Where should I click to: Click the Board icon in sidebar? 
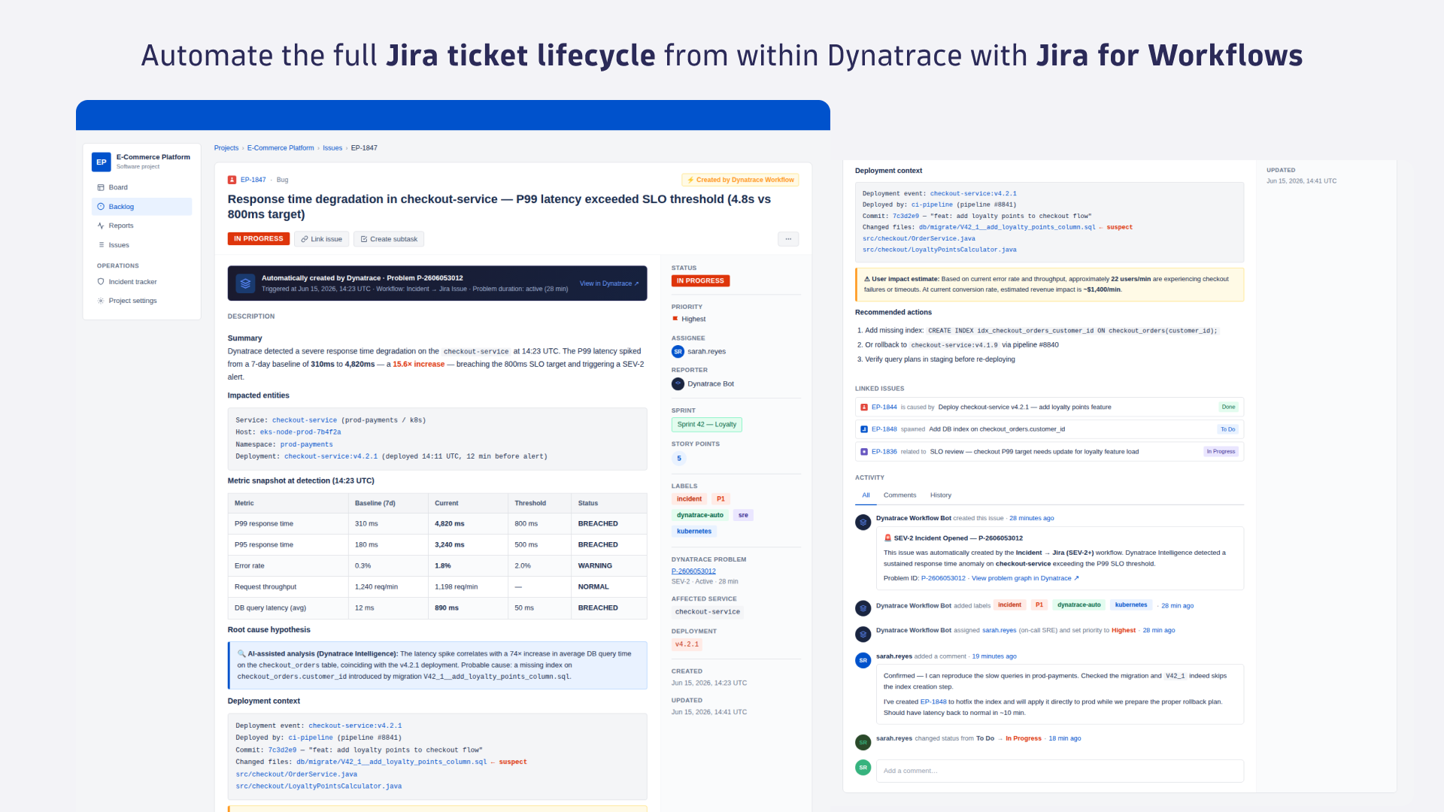coord(101,187)
